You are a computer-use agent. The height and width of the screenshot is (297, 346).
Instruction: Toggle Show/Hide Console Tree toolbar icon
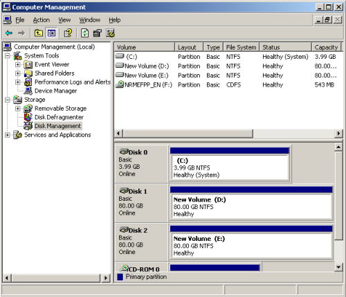51,33
